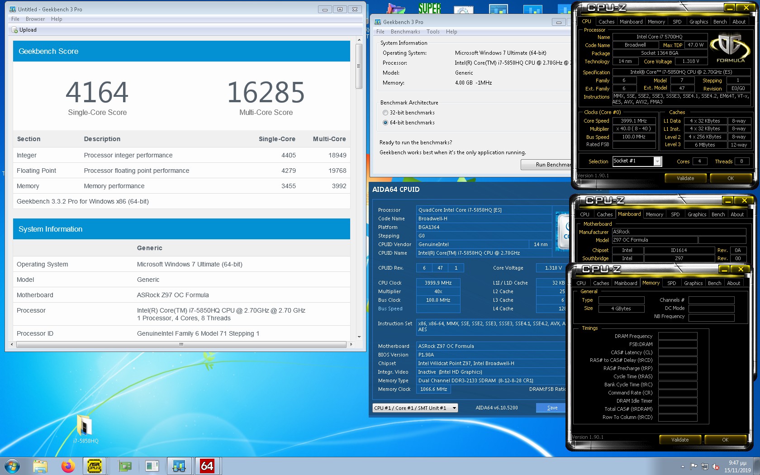Viewport: 760px width, 475px height.
Task: Click the Memory performance row
Action: 181,186
